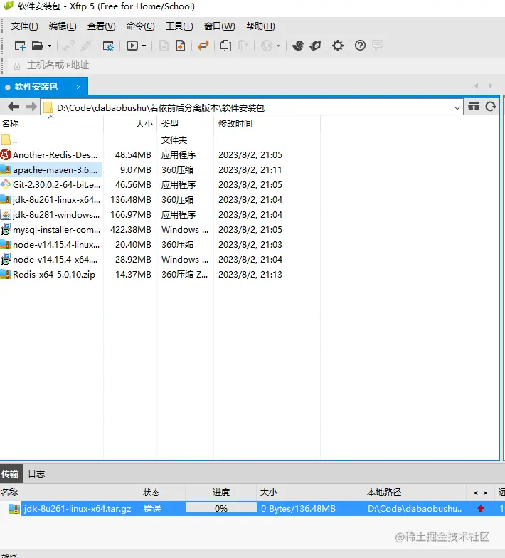The height and width of the screenshot is (558, 505).
Task: Click the greyed chat bubble icon
Action: click(x=377, y=45)
